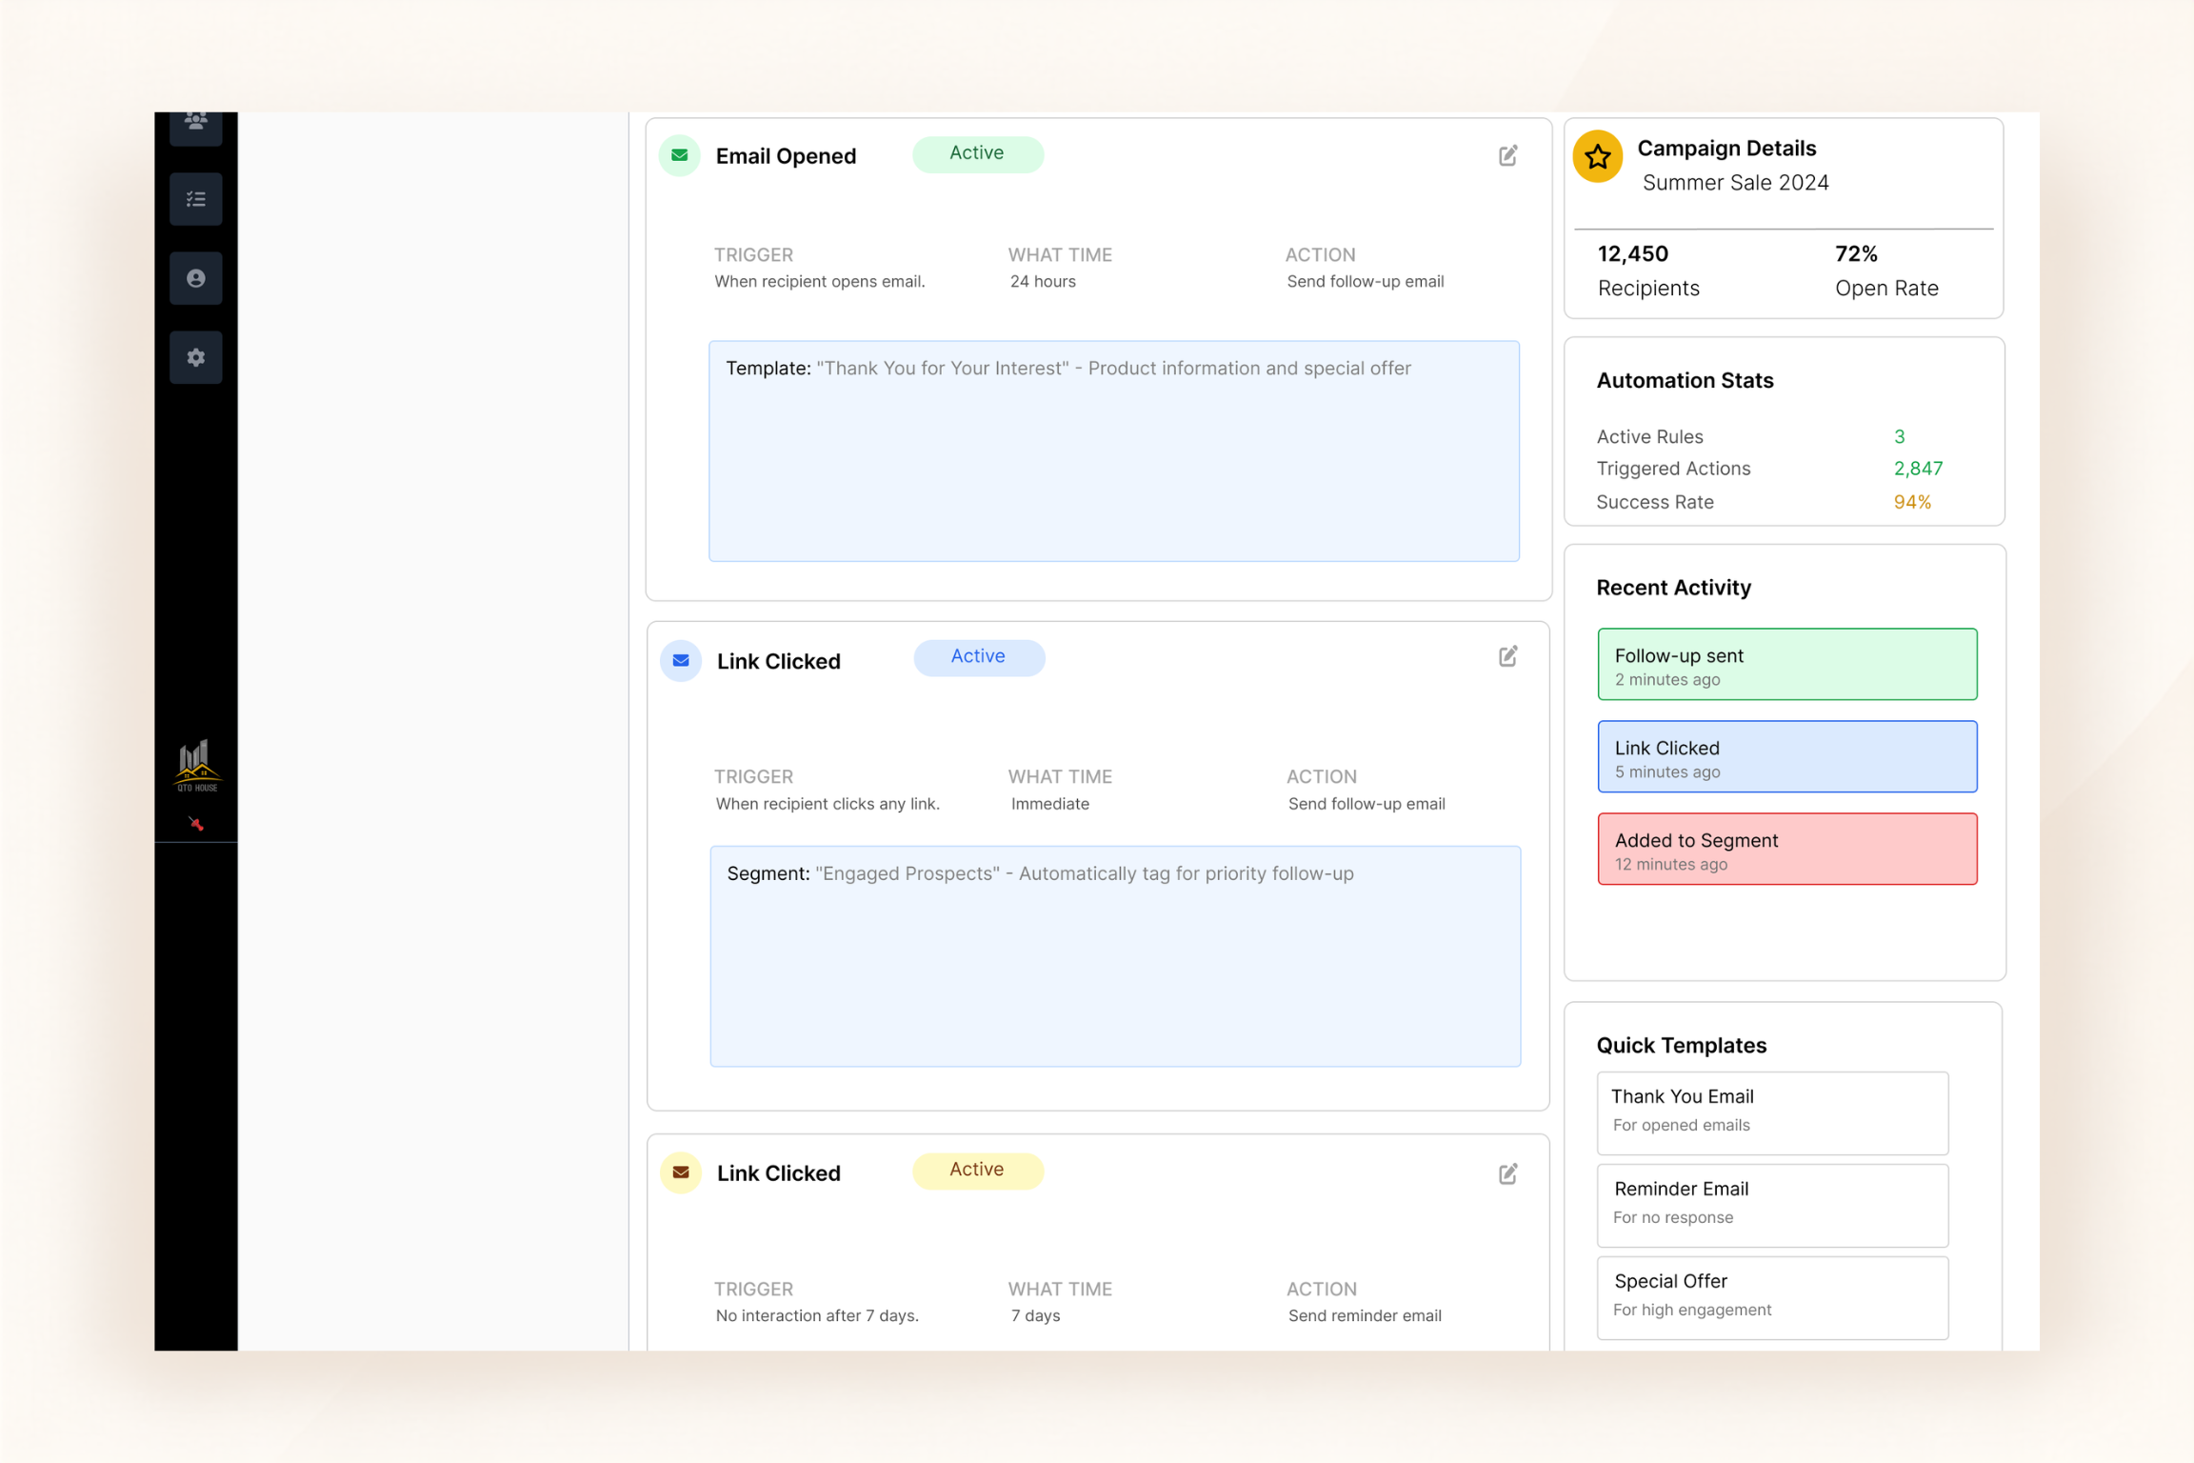Screen dimensions: 2194x1463
Task: Click 'Send reminder email' action text
Action: 1365,1315
